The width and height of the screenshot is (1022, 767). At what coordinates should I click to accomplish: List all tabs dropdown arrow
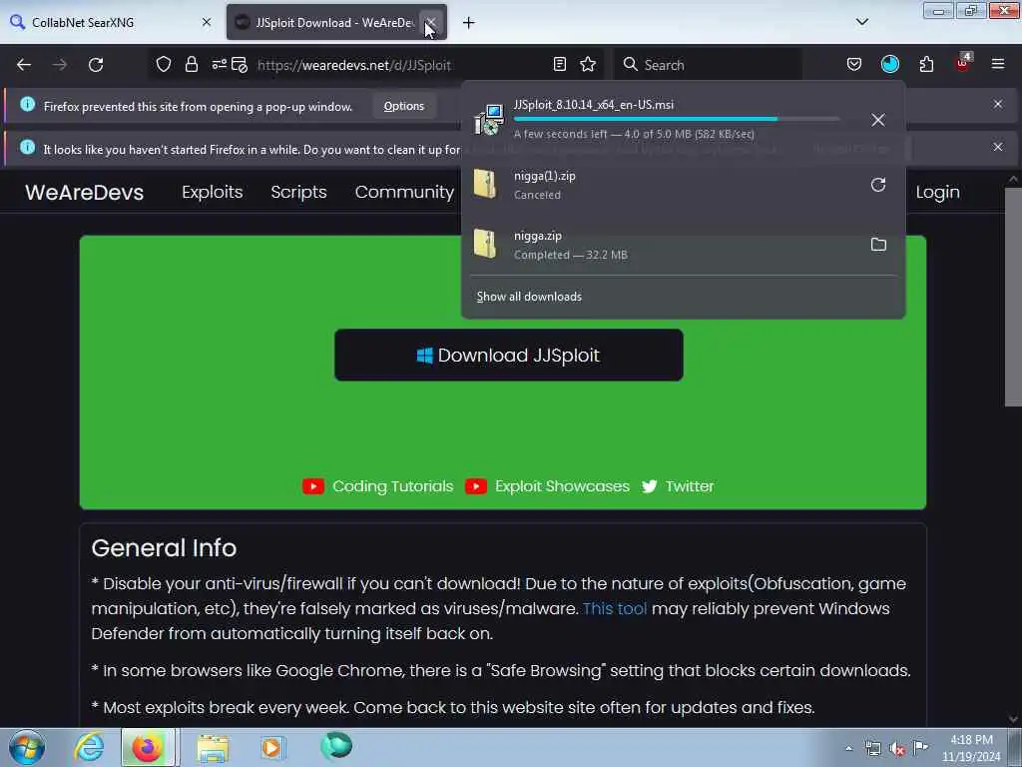pyautogui.click(x=861, y=22)
